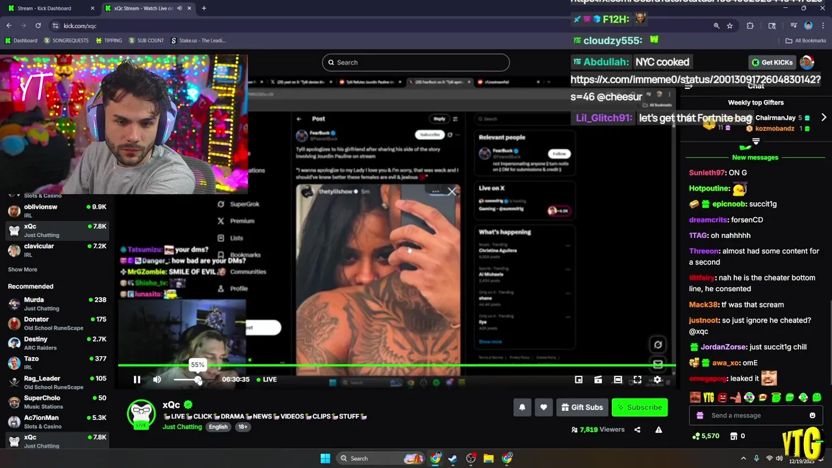Open the Just Chatting category link
The width and height of the screenshot is (832, 468).
click(x=182, y=427)
